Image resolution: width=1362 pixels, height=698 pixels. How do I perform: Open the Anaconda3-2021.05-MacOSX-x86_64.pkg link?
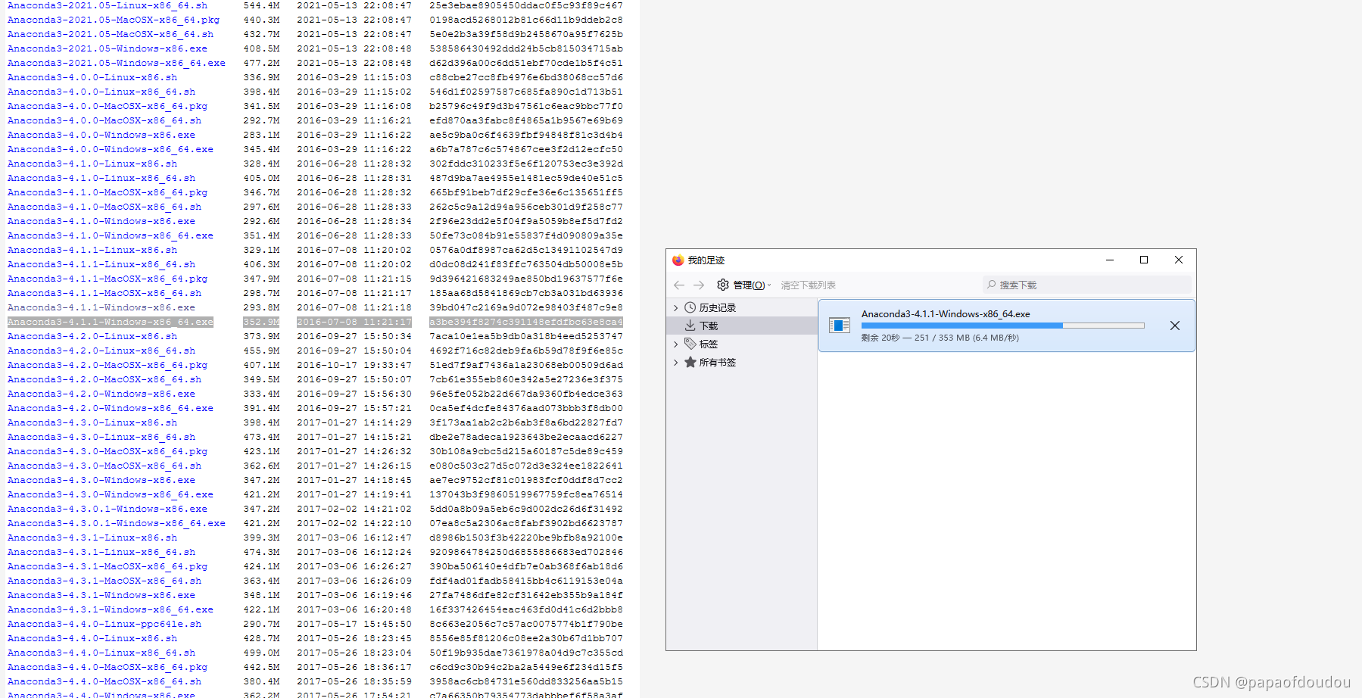114,20
